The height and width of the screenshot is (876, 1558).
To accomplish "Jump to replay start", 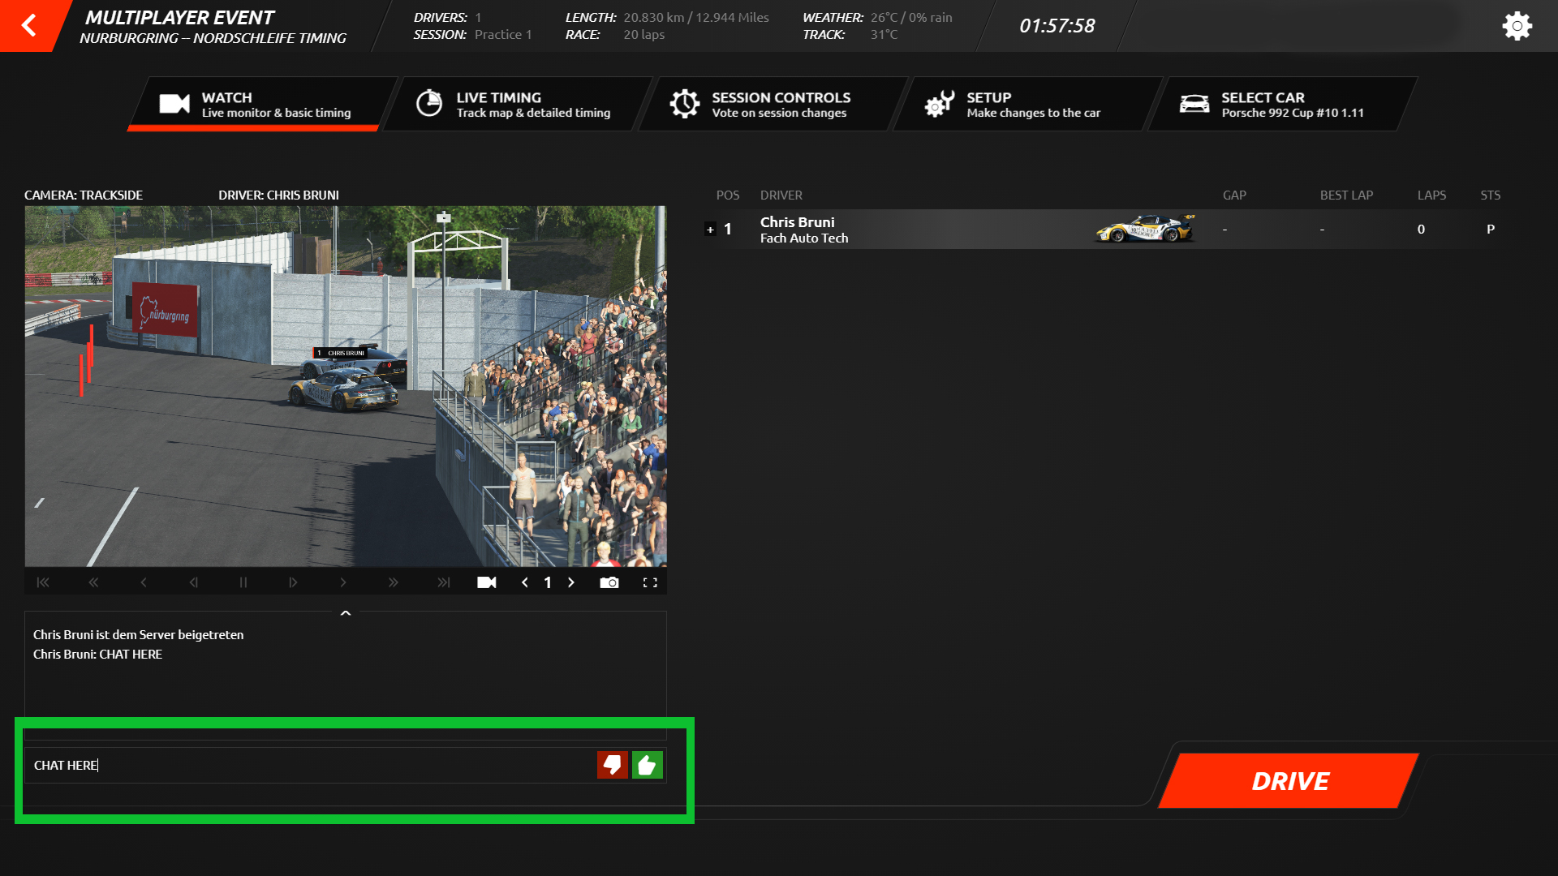I will click(43, 582).
